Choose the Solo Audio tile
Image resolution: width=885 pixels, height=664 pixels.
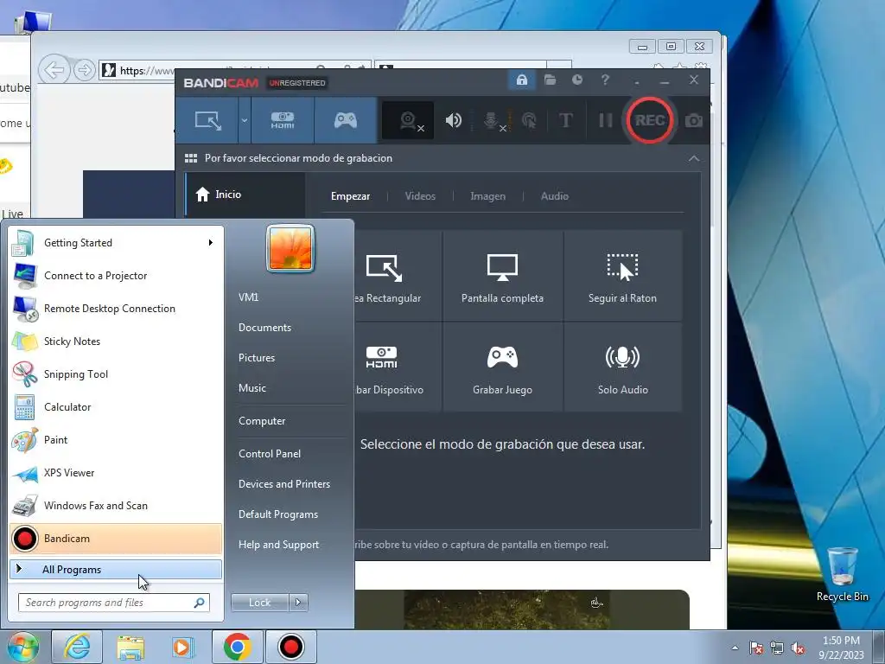pos(622,367)
